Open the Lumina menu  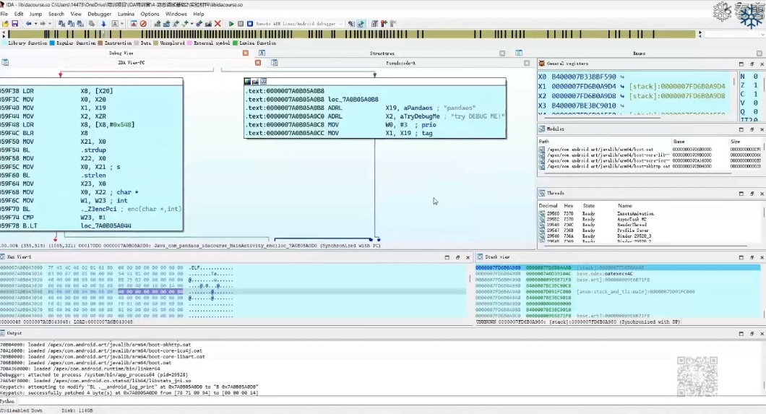(126, 14)
